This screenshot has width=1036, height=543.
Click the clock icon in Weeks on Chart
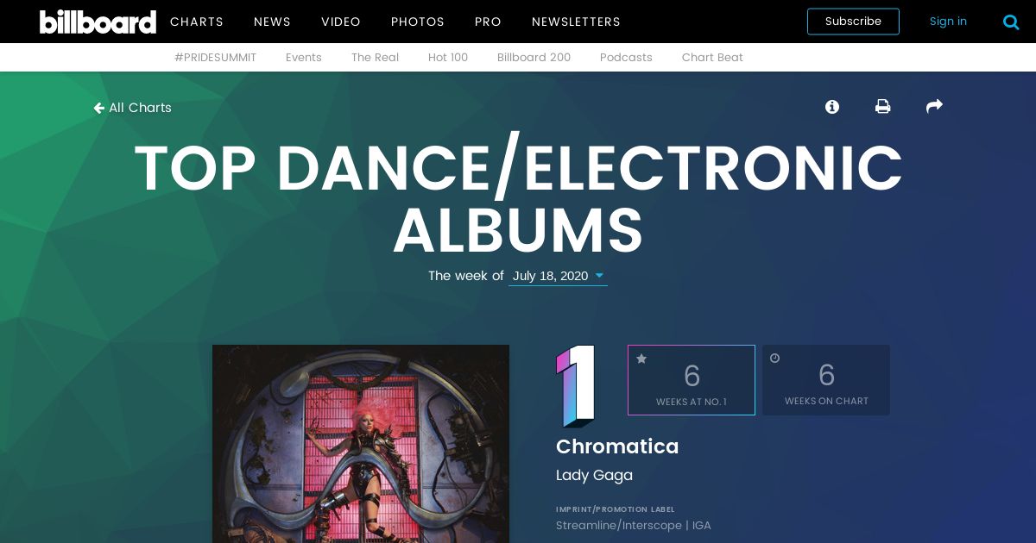[774, 359]
